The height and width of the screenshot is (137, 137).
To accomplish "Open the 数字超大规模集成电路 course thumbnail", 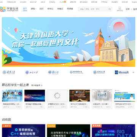I will (35, 96).
